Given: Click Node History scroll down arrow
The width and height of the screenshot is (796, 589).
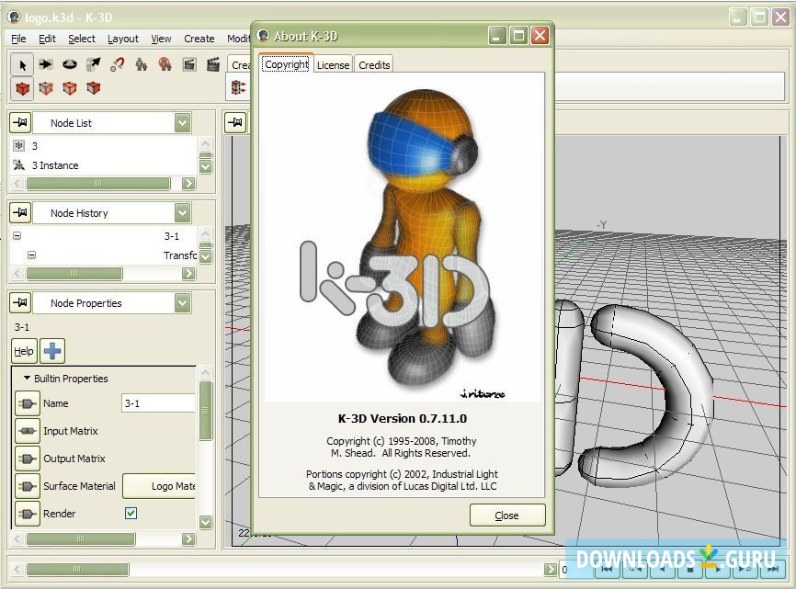Looking at the screenshot, I should tap(206, 256).
